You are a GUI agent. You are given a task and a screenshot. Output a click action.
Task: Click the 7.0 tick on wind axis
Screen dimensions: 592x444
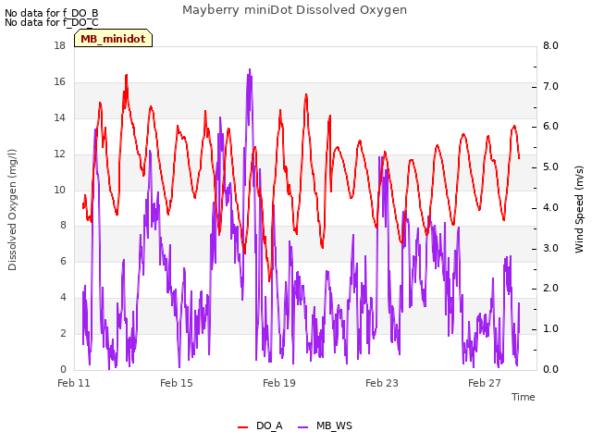[550, 86]
